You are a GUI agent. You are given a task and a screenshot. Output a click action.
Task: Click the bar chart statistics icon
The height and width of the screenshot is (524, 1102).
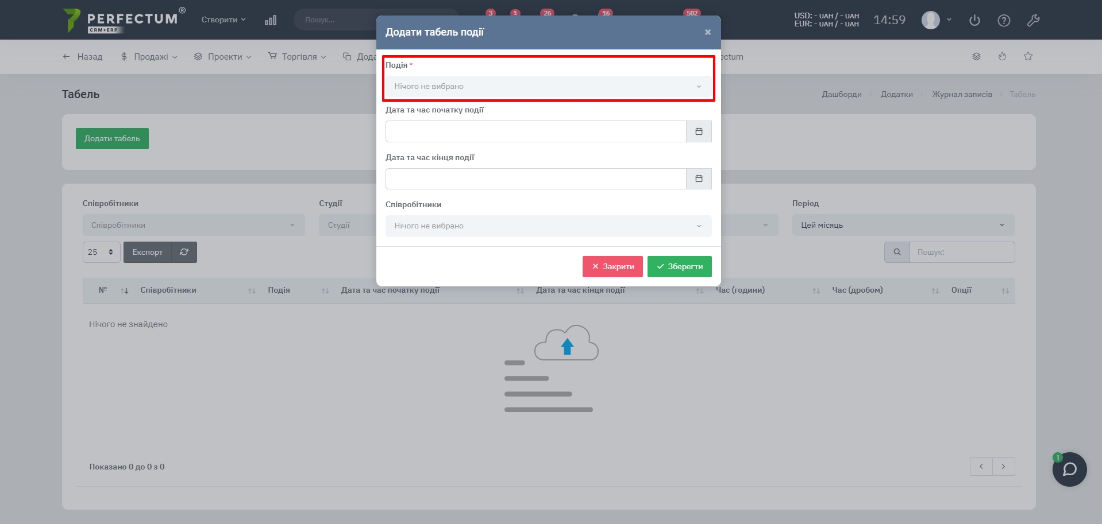271,21
